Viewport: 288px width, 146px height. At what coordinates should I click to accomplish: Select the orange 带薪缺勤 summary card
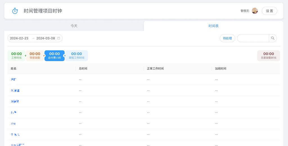point(35,56)
